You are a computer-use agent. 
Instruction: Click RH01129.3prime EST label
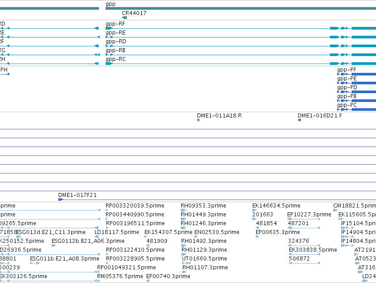tap(204, 250)
